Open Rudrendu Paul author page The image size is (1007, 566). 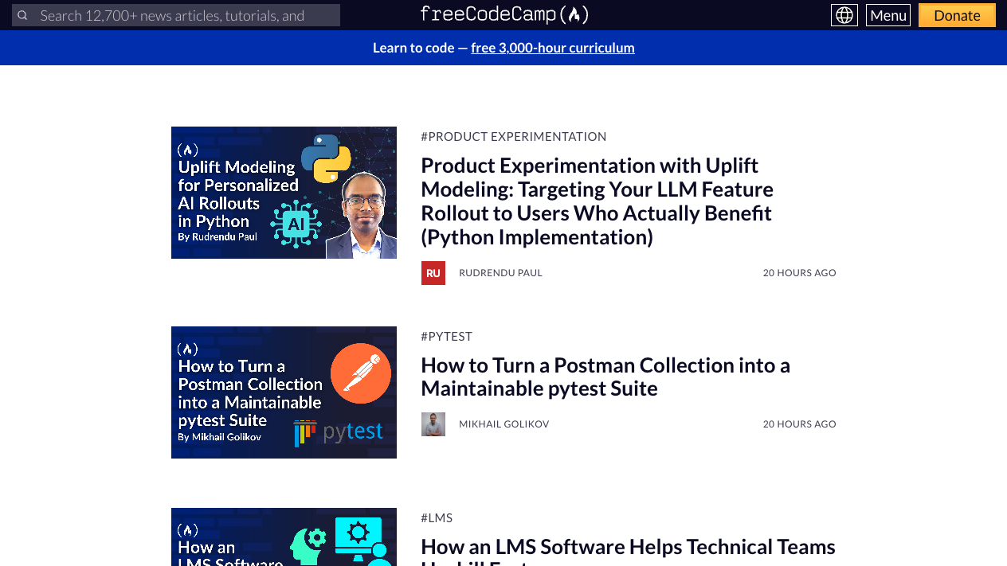point(500,273)
